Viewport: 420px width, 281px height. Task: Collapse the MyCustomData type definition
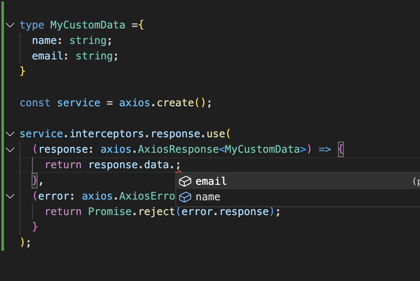(10, 25)
